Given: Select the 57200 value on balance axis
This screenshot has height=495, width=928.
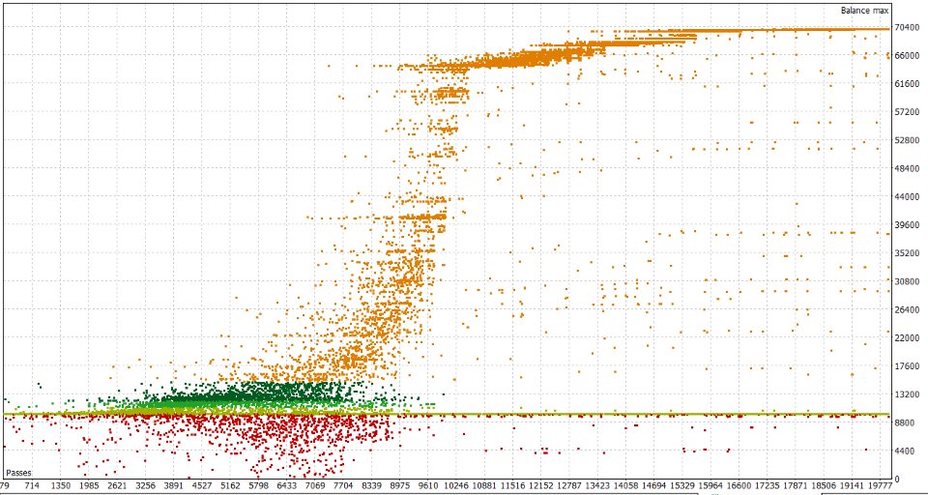Looking at the screenshot, I should pos(906,111).
